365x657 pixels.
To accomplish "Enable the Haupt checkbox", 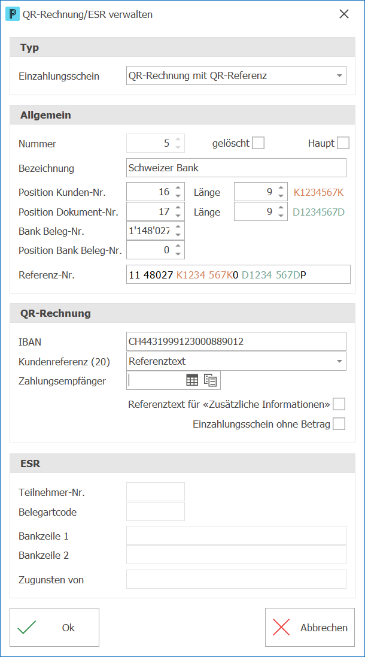I will 343,144.
